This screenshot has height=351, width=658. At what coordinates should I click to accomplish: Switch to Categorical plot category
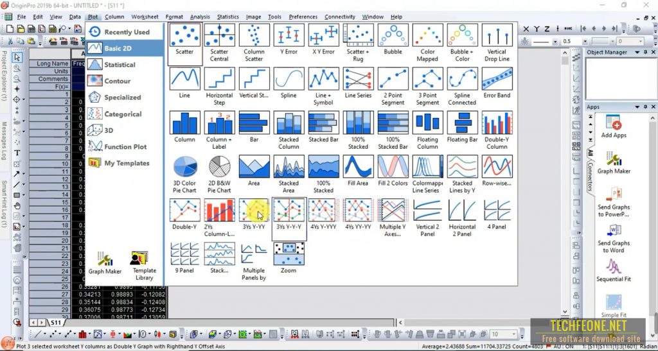tap(125, 114)
